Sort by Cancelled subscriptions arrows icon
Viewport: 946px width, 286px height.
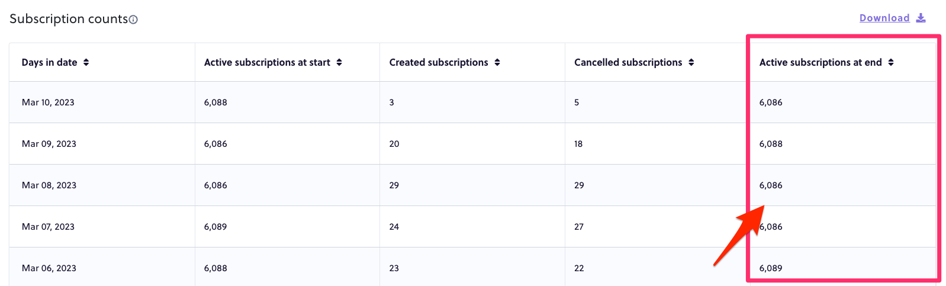(691, 62)
